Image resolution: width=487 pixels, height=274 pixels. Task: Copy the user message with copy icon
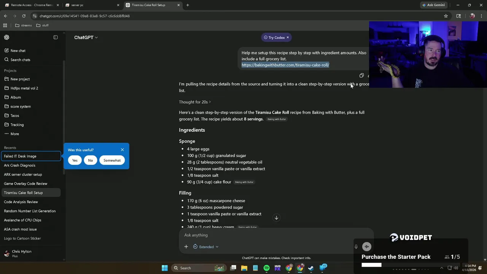(x=361, y=75)
